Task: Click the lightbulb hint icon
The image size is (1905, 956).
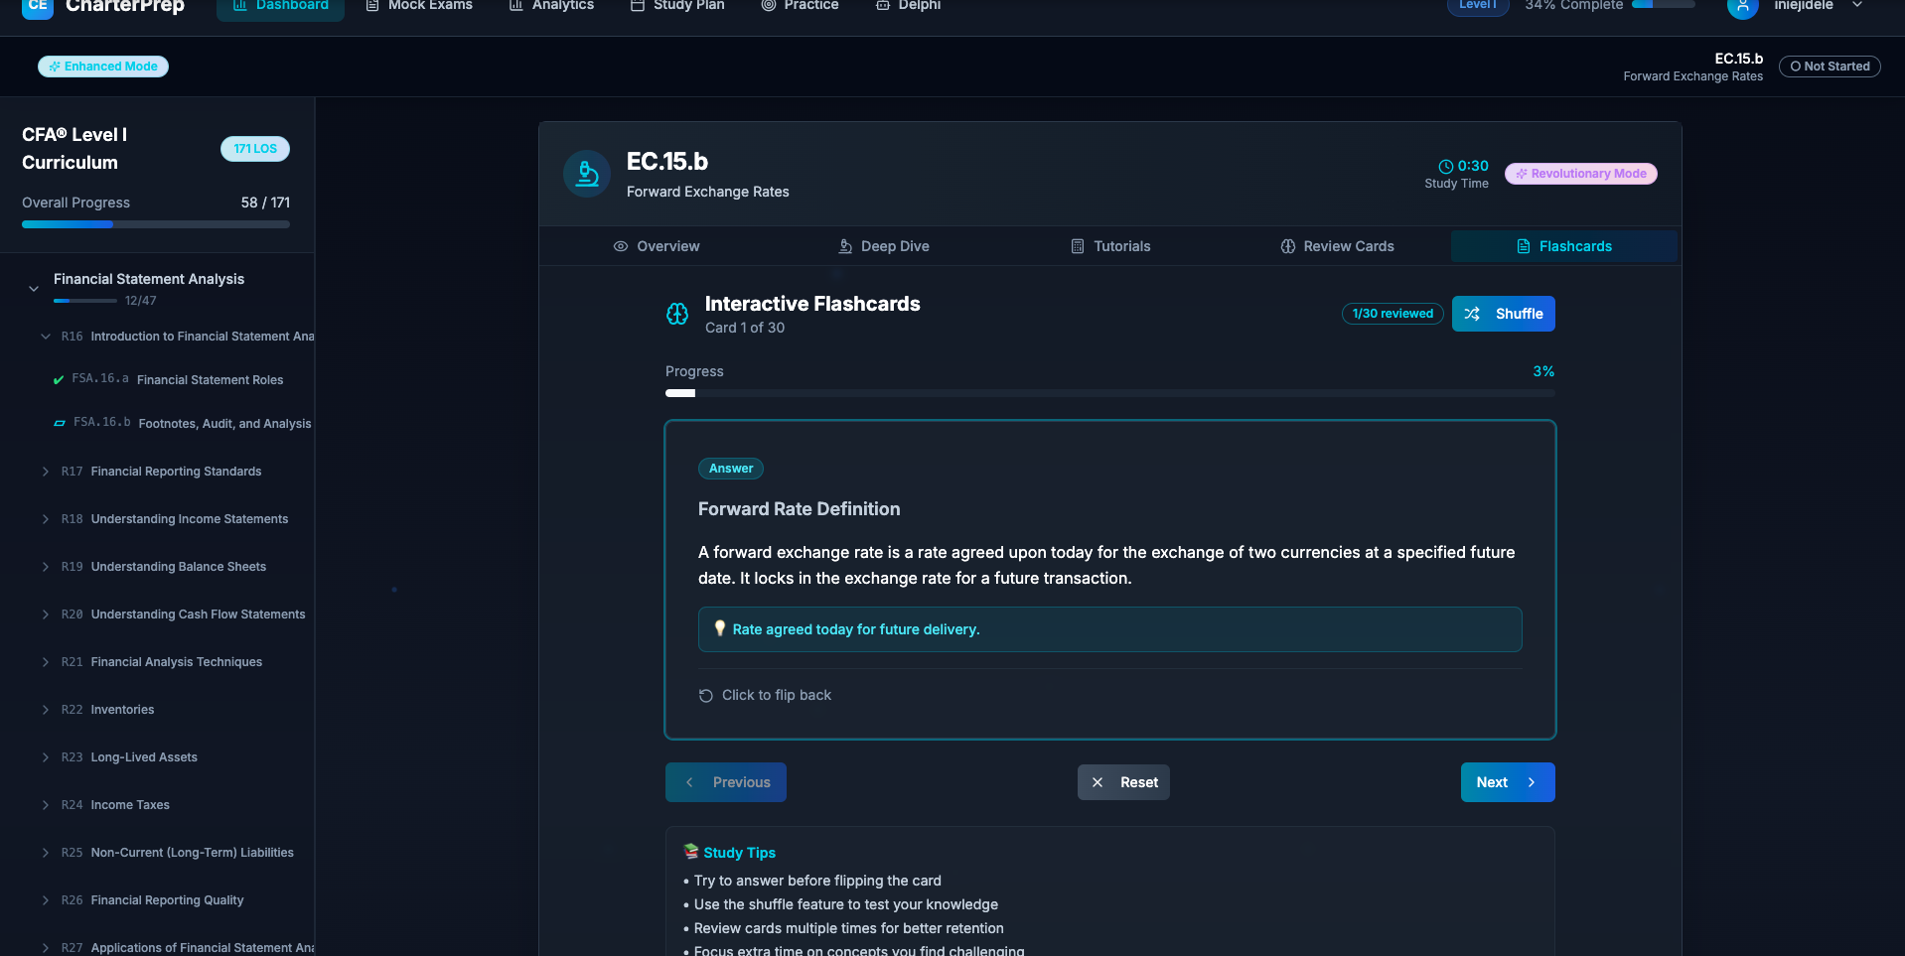Action: (720, 628)
